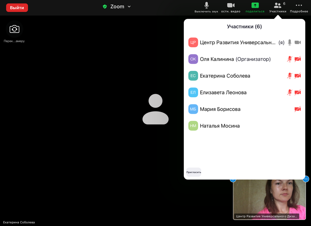Minimize self-view with the blue minus button
The width and height of the screenshot is (311, 226).
pos(306,179)
